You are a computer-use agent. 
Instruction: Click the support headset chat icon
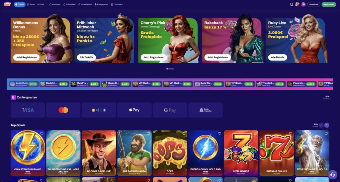(333, 174)
